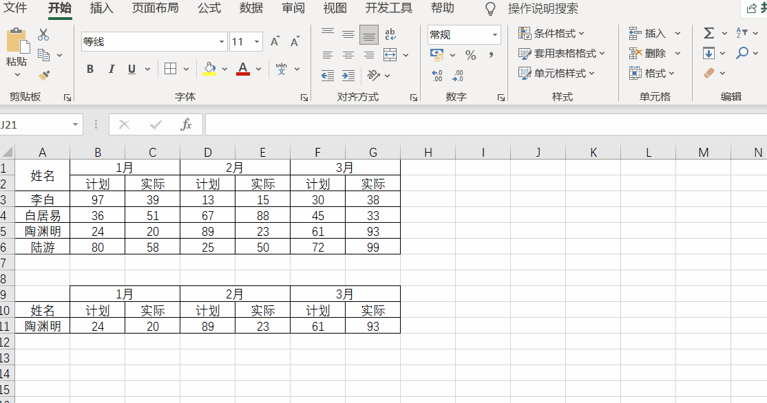Open 剪贴板 group dialog launcher
The height and width of the screenshot is (403, 767).
[67, 98]
